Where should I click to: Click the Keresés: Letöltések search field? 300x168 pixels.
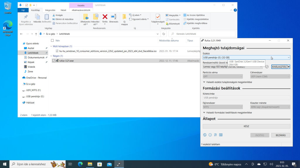pos(202,34)
